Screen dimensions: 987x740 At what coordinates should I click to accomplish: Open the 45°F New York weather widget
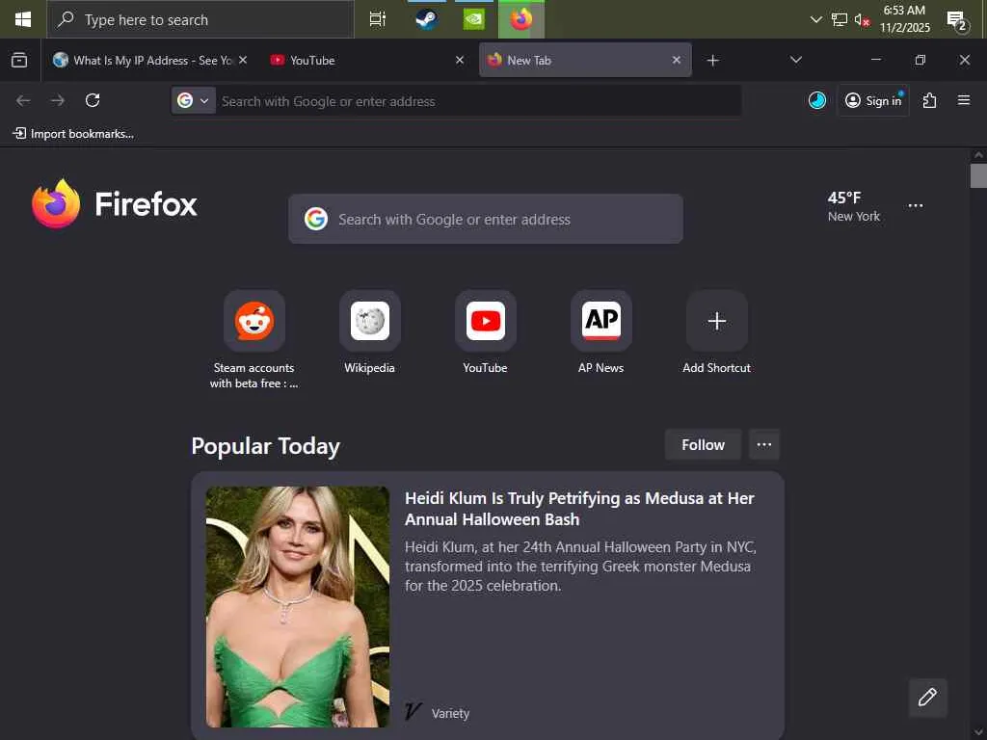pyautogui.click(x=854, y=206)
